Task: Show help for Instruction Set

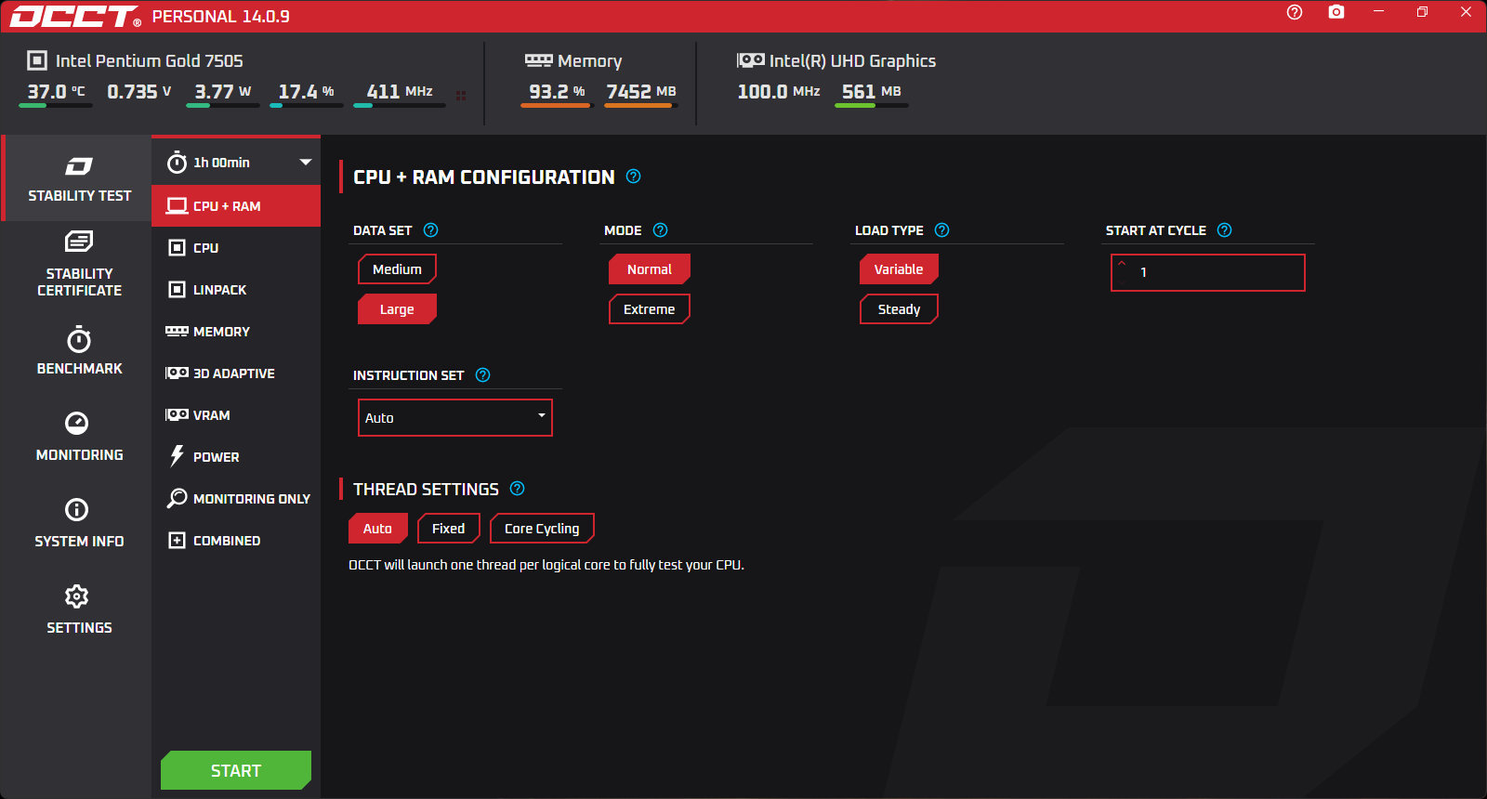Action: tap(482, 375)
